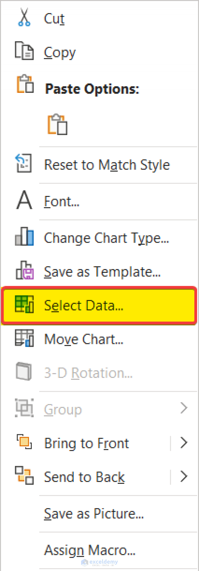The width and height of the screenshot is (199, 571).
Task: Expand the Bring to Front submenu arrow
Action: (x=184, y=442)
